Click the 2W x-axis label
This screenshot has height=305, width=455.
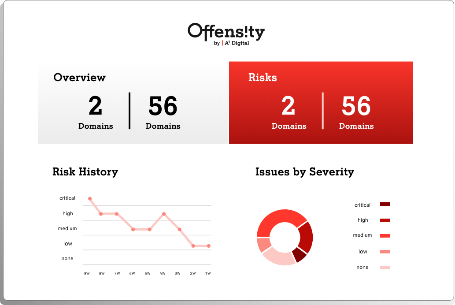(x=193, y=273)
